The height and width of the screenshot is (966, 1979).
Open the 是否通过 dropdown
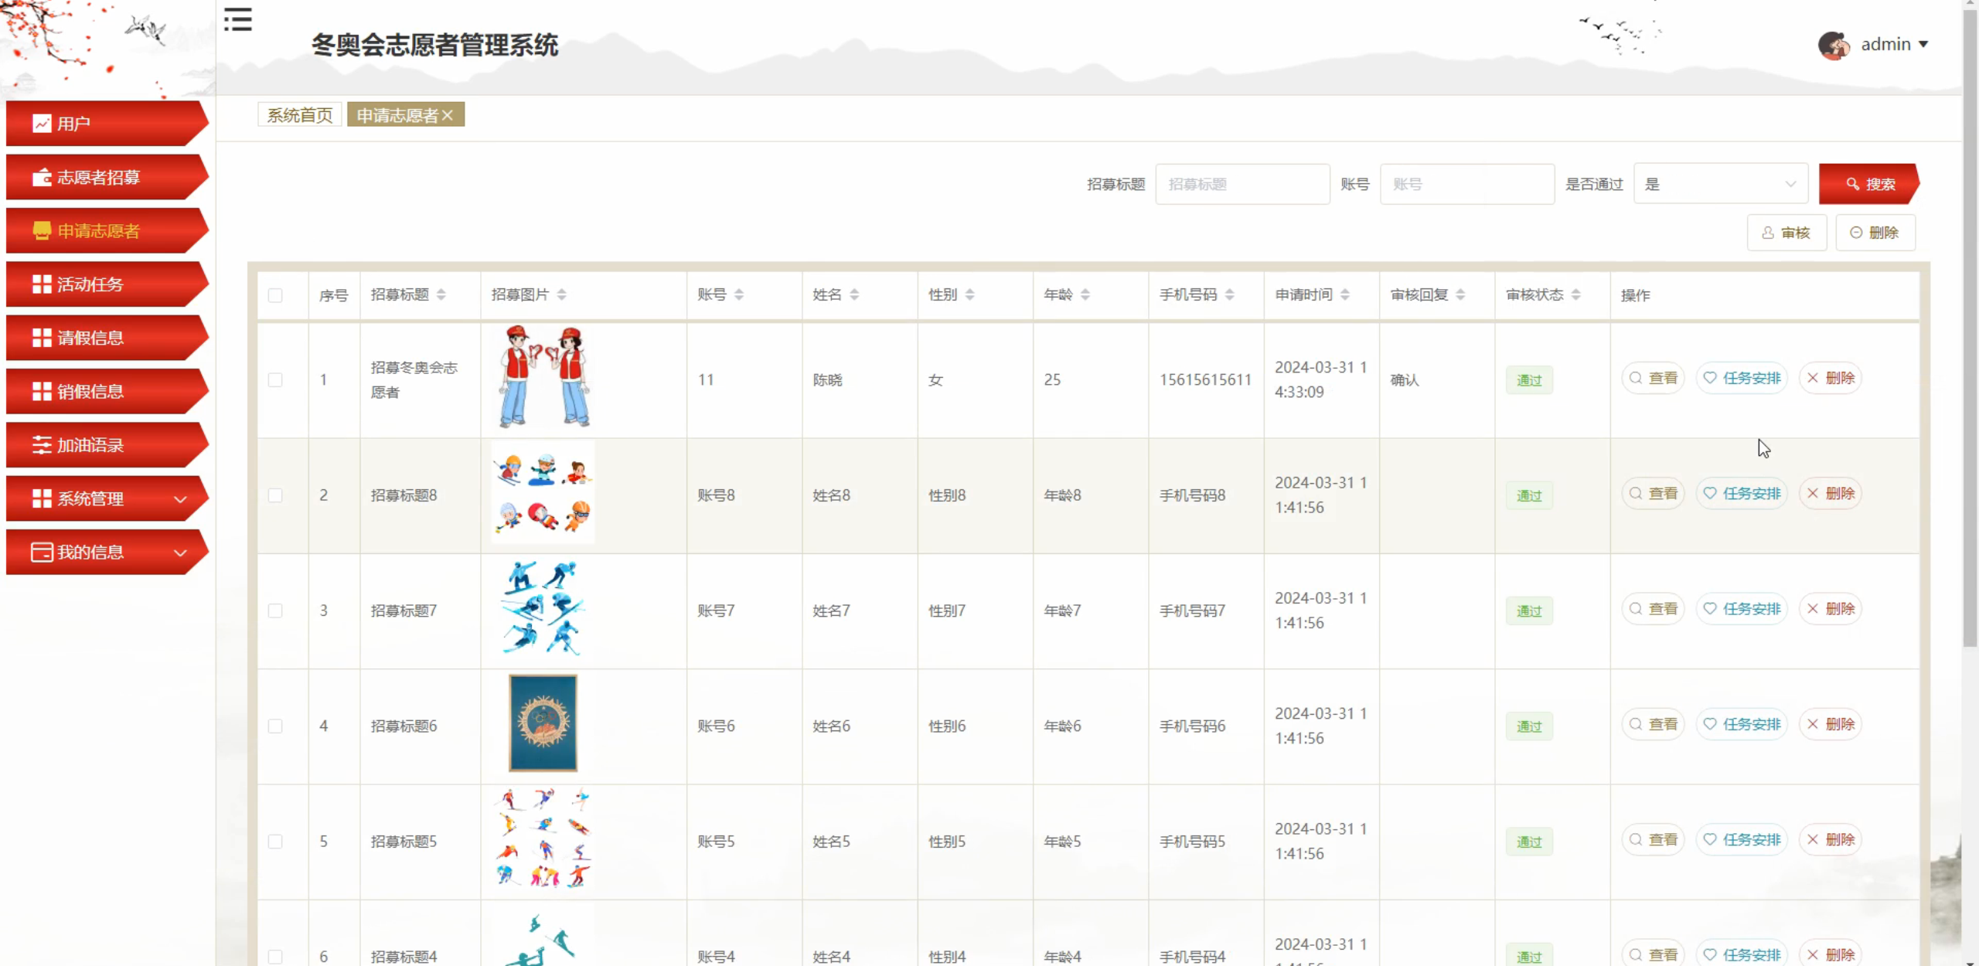[1720, 184]
